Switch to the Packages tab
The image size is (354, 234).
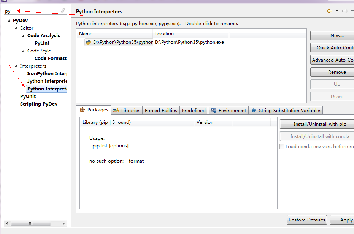coord(94,110)
